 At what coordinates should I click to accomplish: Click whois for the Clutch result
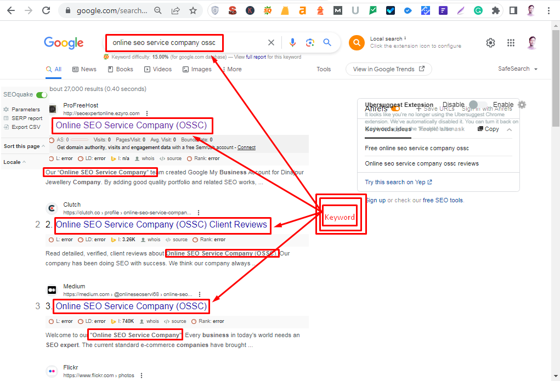[x=151, y=240]
